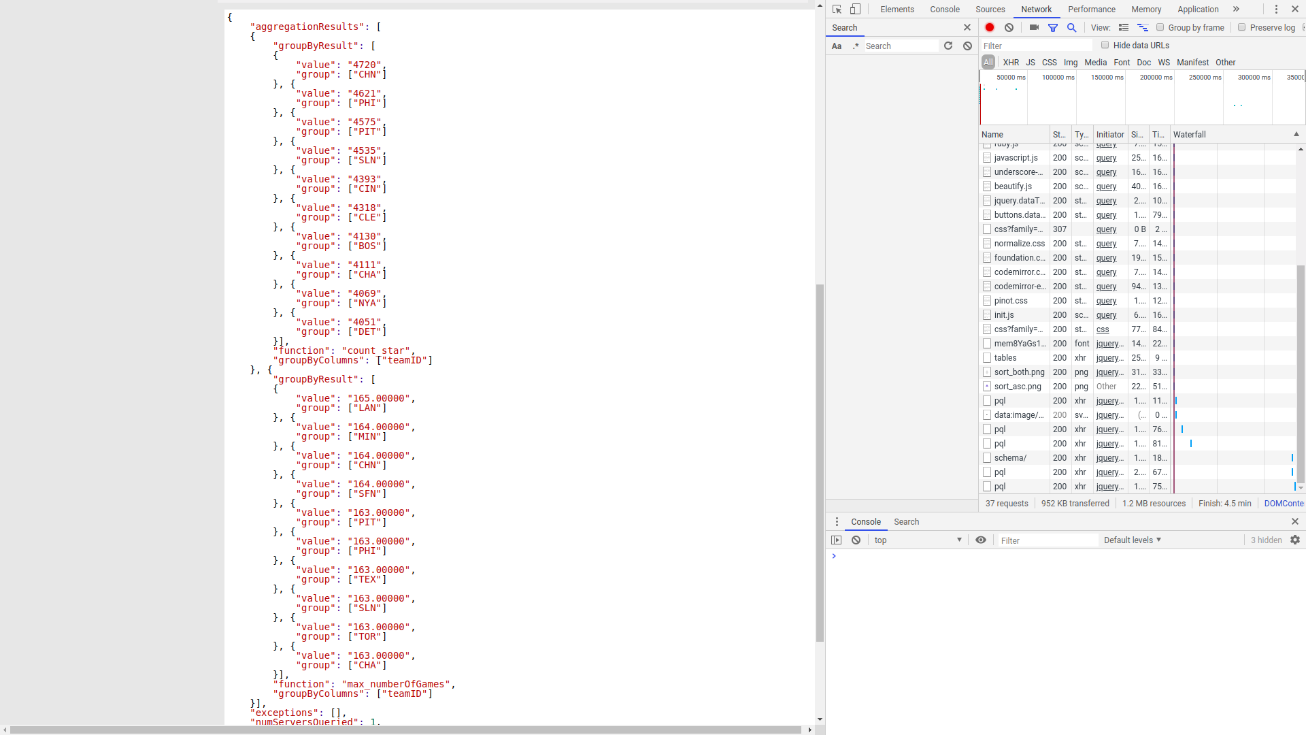Close the Search side panel
The height and width of the screenshot is (735, 1306).
pos(967,27)
